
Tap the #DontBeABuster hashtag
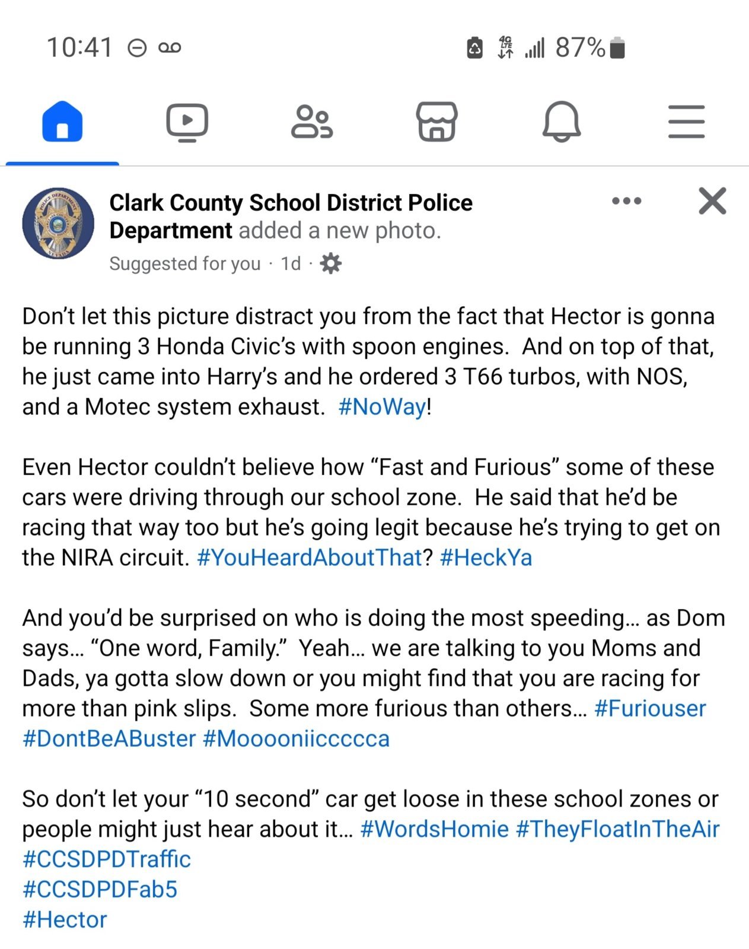click(109, 738)
